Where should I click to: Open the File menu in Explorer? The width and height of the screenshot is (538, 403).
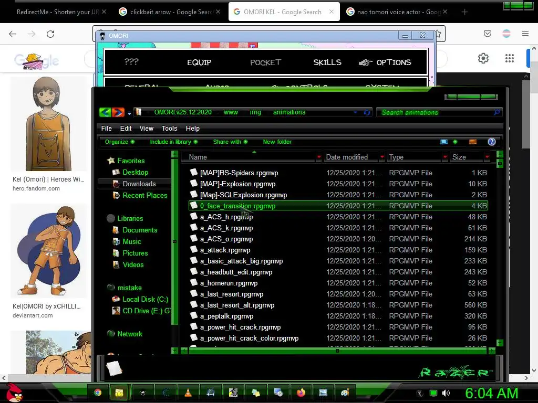click(106, 129)
